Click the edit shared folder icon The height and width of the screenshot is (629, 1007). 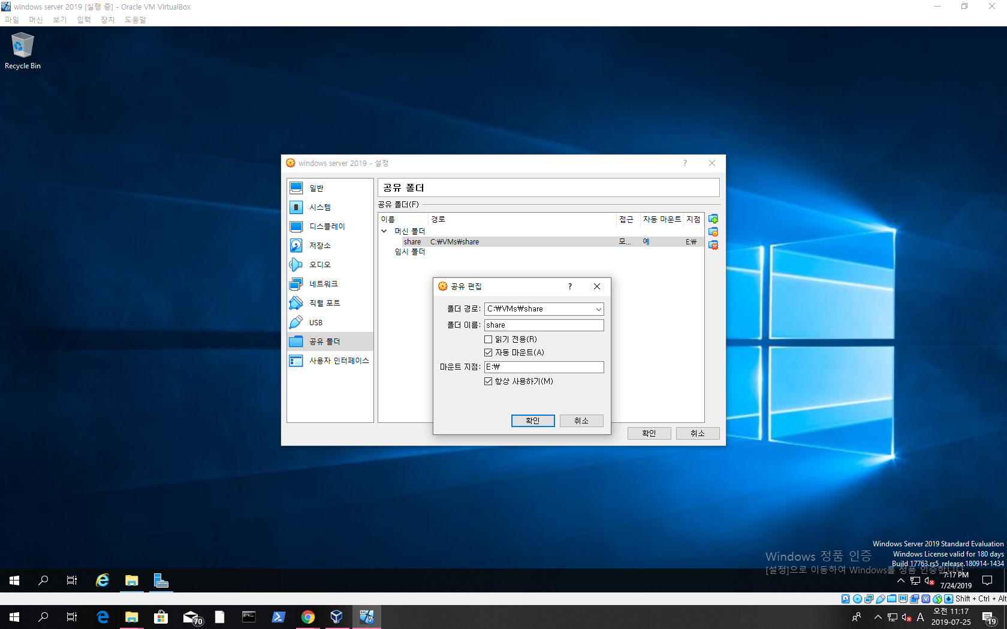tap(713, 232)
